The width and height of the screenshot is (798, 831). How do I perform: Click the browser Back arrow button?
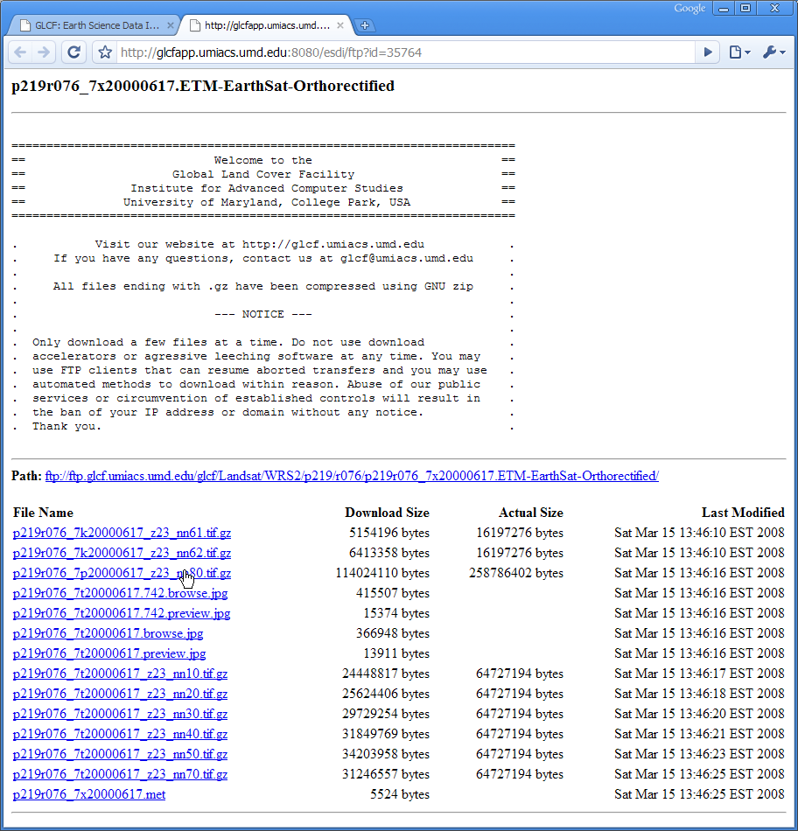tap(19, 52)
